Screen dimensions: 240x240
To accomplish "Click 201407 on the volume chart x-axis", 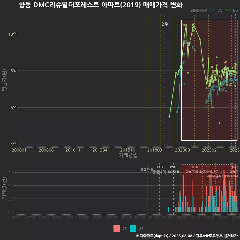I will coord(112,217).
